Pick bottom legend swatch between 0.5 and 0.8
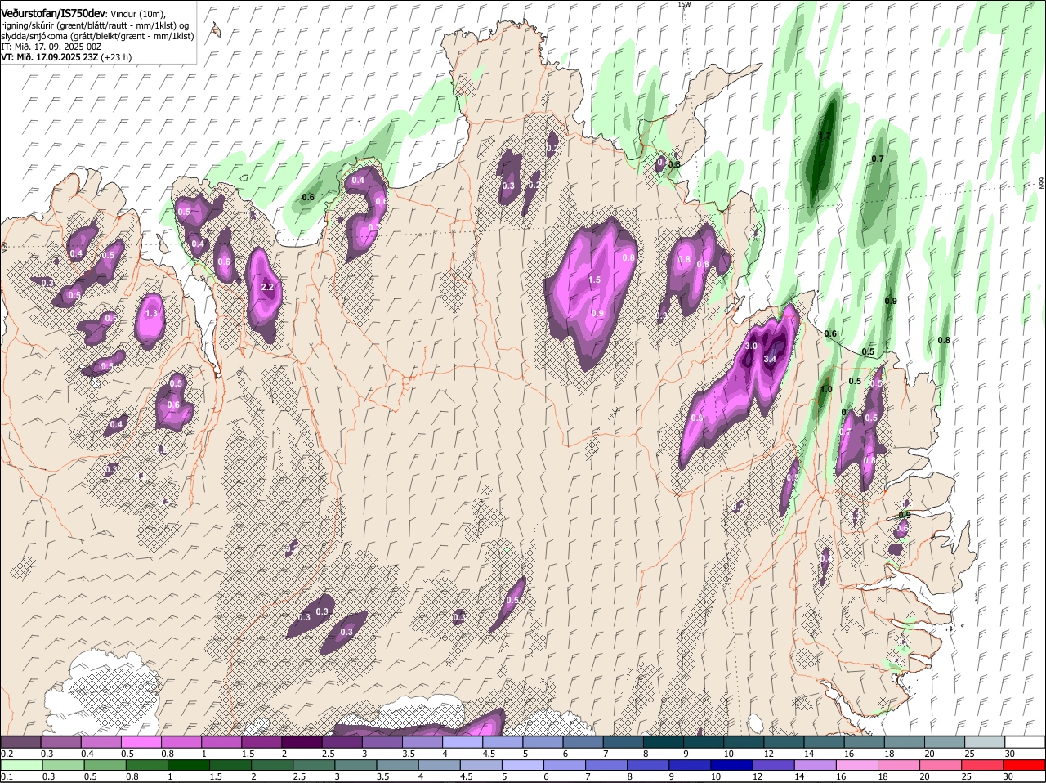The image size is (1046, 783). pyautogui.click(x=106, y=765)
